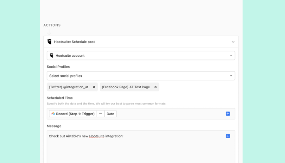Click the Hootsuite: Schedule post title
This screenshot has height=163, width=285.
click(x=74, y=42)
